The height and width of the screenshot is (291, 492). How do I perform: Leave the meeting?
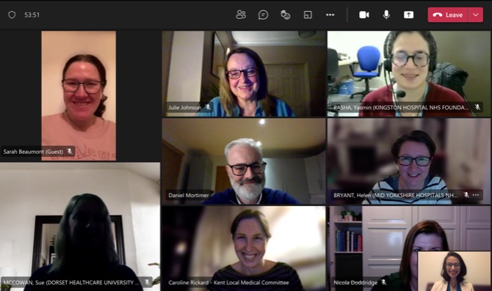coord(448,15)
